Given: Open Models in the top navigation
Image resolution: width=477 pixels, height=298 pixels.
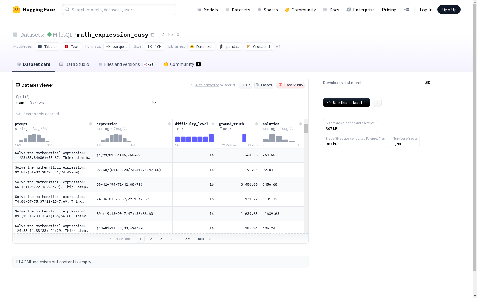Looking at the screenshot, I should point(207,10).
